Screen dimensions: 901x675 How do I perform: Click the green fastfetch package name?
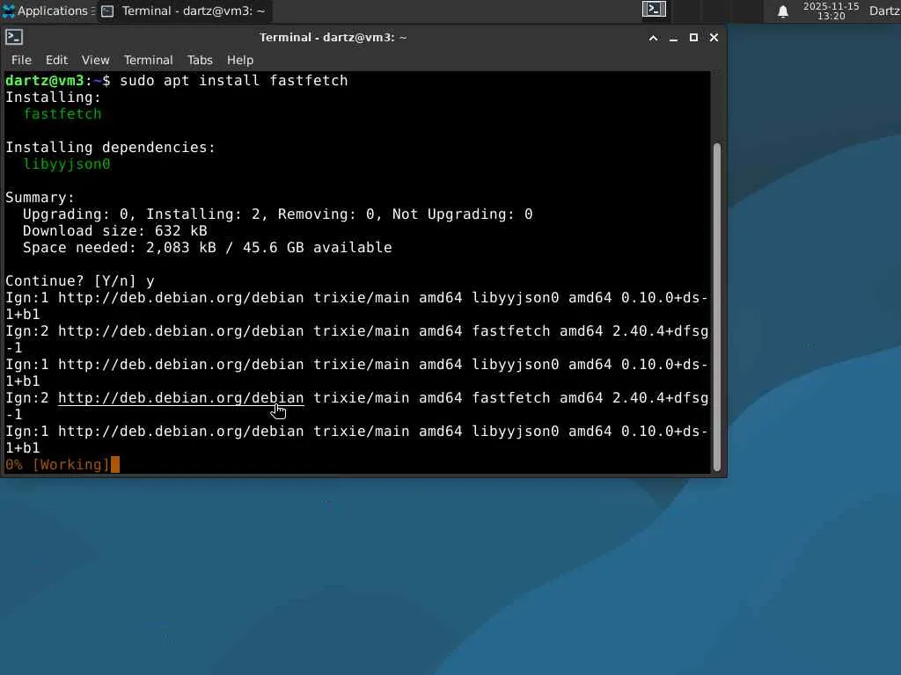62,113
